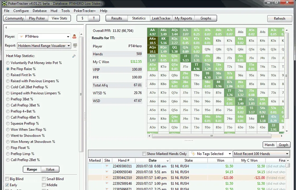The height and width of the screenshot is (190, 296).
Task: Select hand row 22409059340
Action: [187, 172]
